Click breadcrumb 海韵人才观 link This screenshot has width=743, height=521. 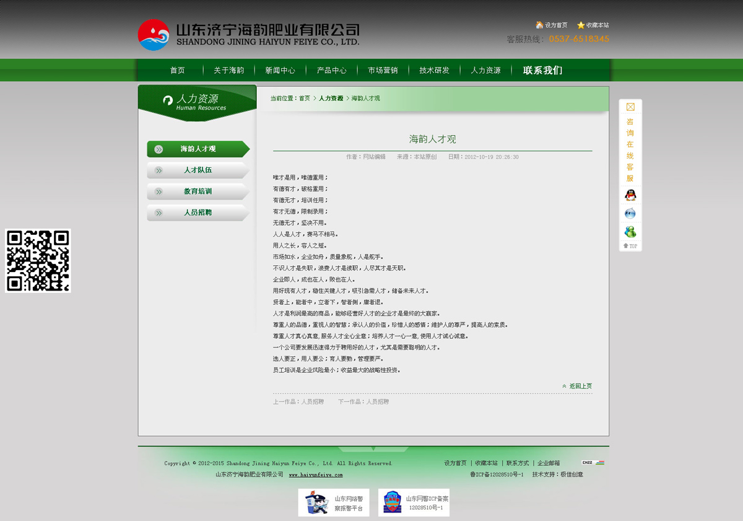366,99
